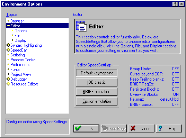The height and width of the screenshot is (138, 186).
Task: Click the Persistent Blocks setting text
Action: (144, 89)
